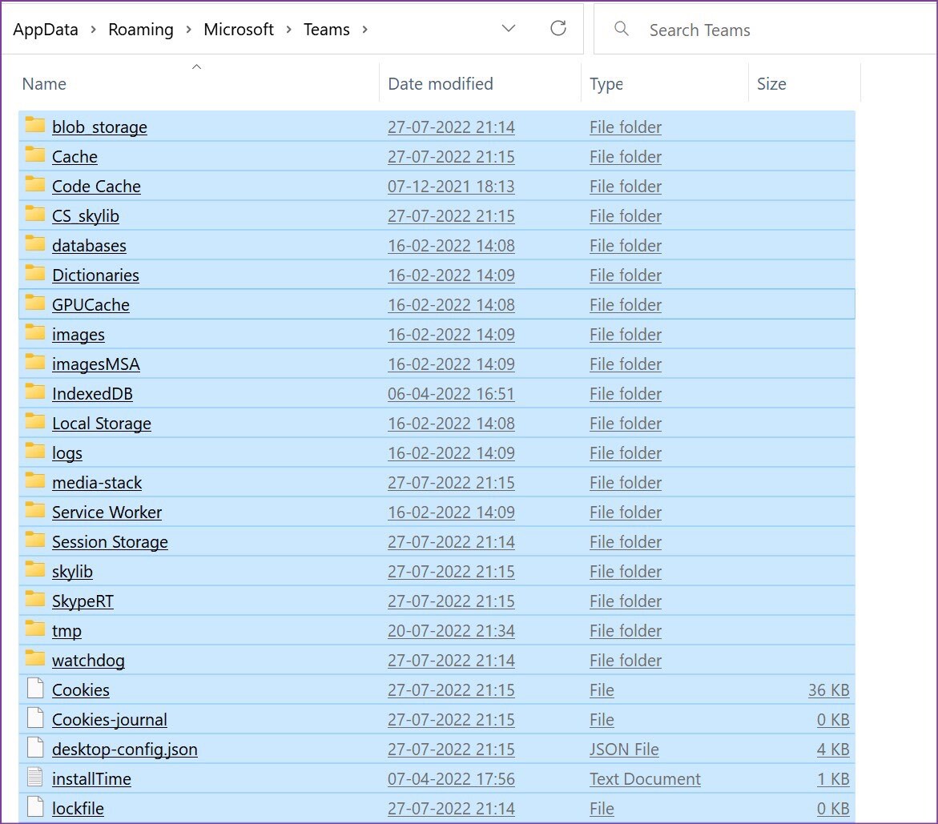Go to AppData in the breadcrumb
Viewport: 938px width, 824px height.
(x=46, y=30)
